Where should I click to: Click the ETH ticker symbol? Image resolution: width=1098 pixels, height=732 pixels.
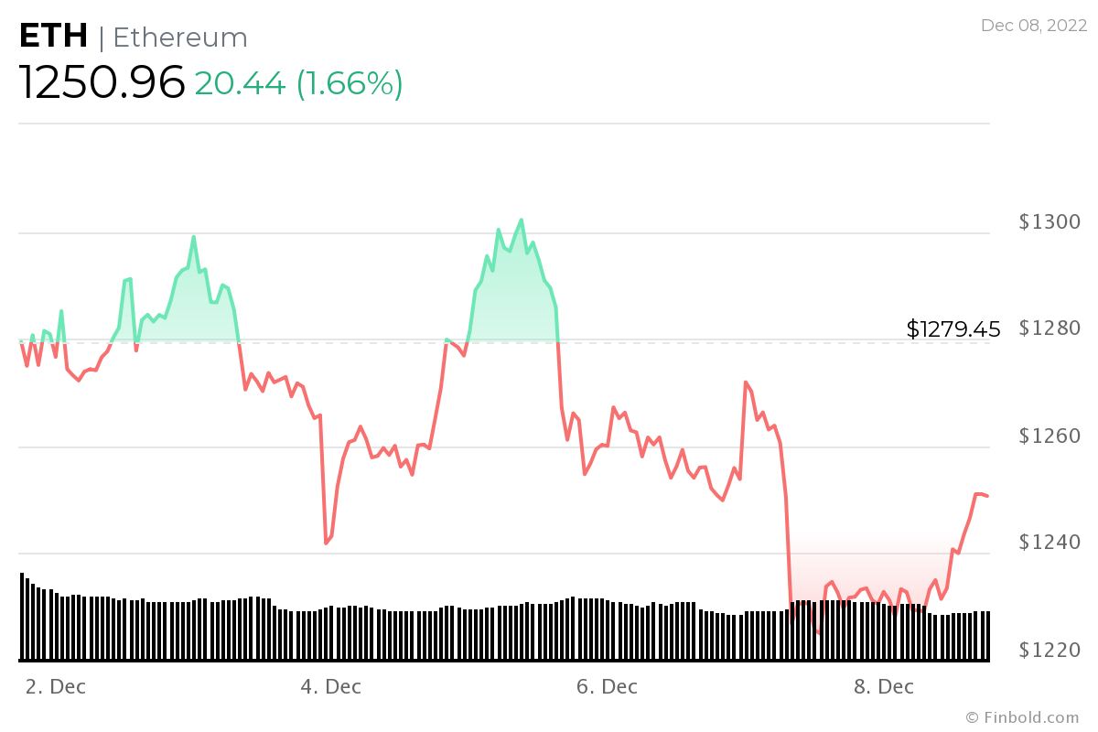(x=53, y=37)
